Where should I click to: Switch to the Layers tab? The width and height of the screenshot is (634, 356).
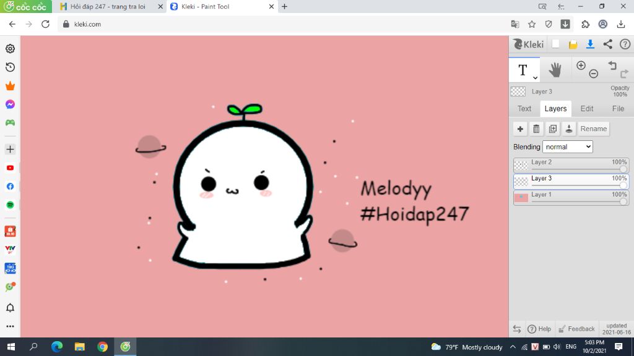pyautogui.click(x=555, y=109)
